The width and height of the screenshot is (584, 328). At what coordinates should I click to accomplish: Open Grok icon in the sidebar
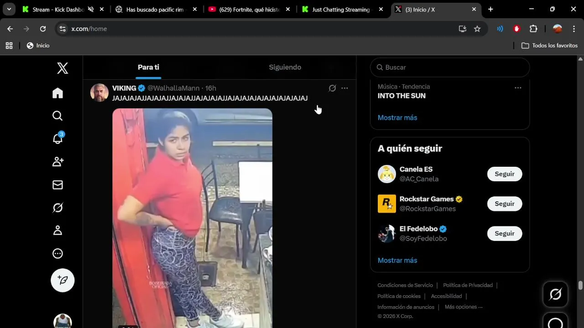[x=57, y=208]
